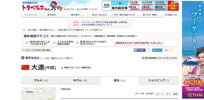
Task: Click the ハワイ往復 48,000円 fare
Action: pos(161,4)
